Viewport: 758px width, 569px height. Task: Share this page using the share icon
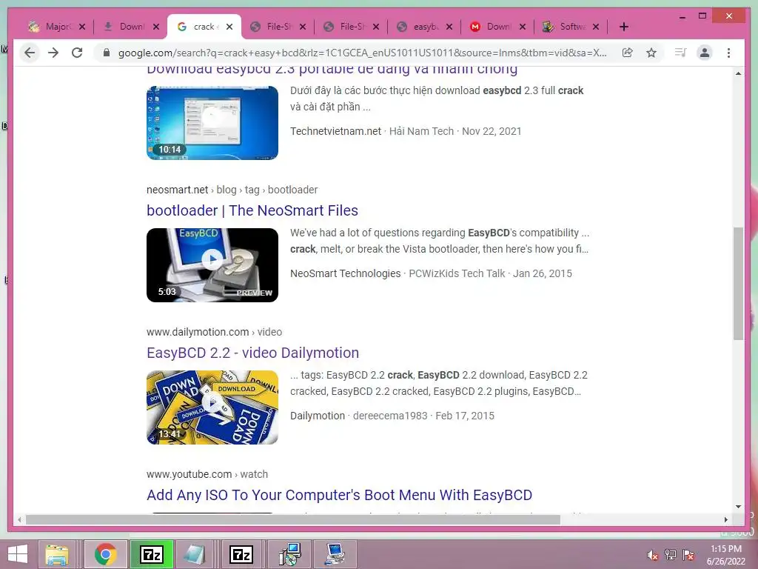point(628,53)
